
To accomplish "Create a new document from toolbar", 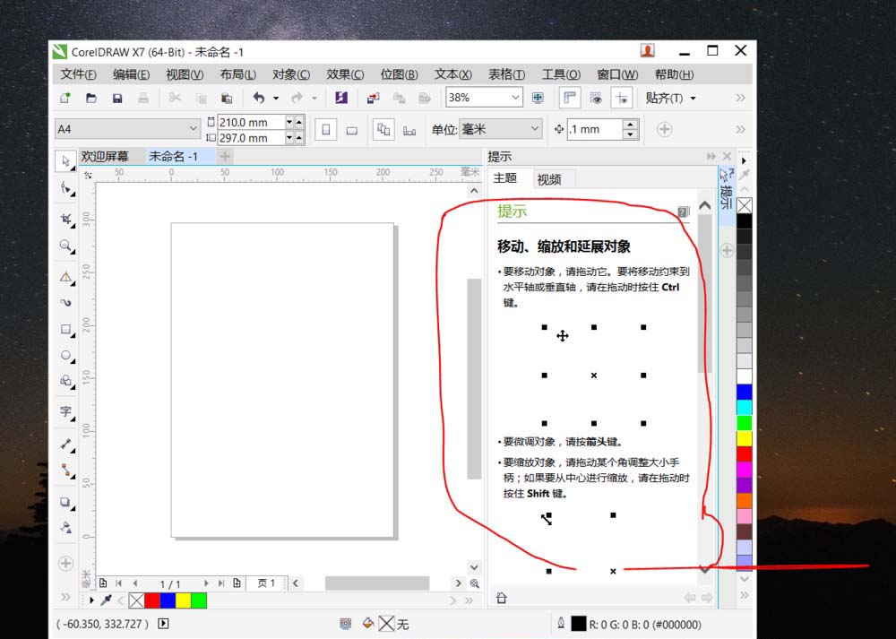I will [x=65, y=98].
